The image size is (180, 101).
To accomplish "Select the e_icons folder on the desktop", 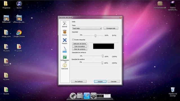I will (x=19, y=48).
